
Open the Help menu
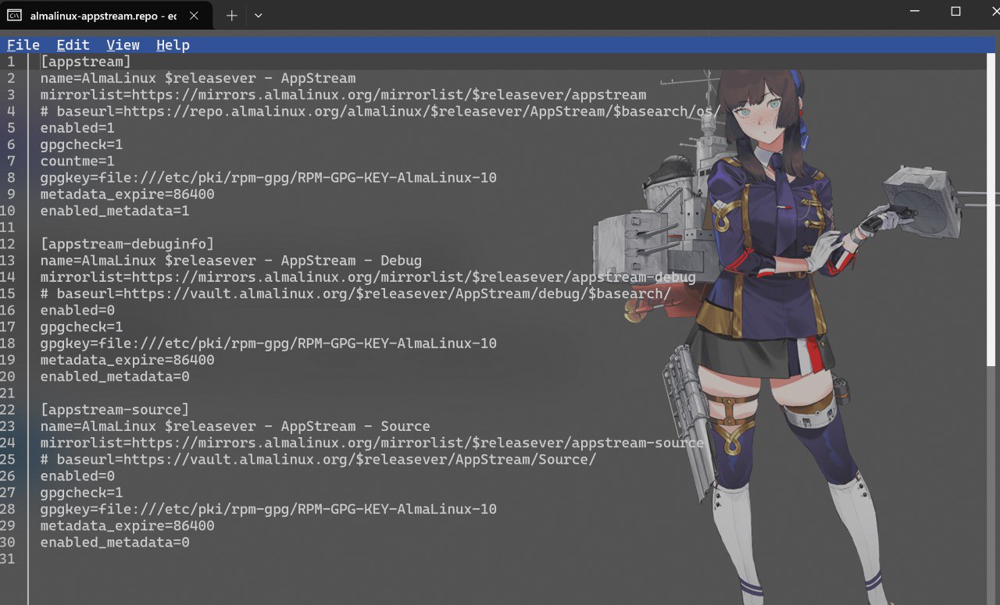173,45
